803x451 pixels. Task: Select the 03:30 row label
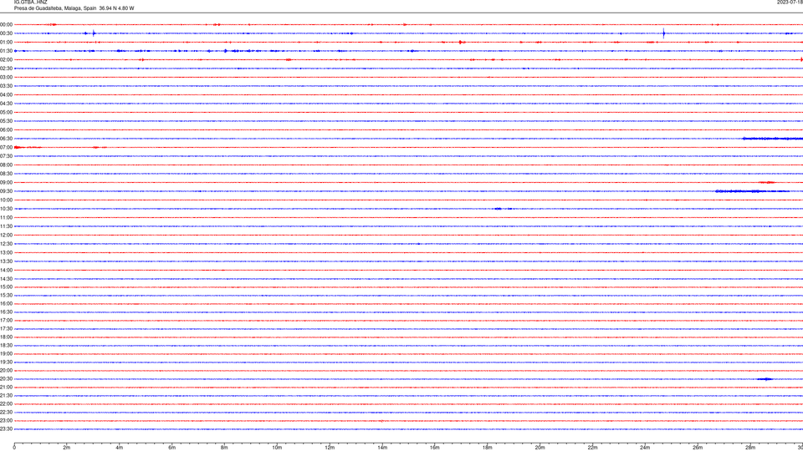6,86
